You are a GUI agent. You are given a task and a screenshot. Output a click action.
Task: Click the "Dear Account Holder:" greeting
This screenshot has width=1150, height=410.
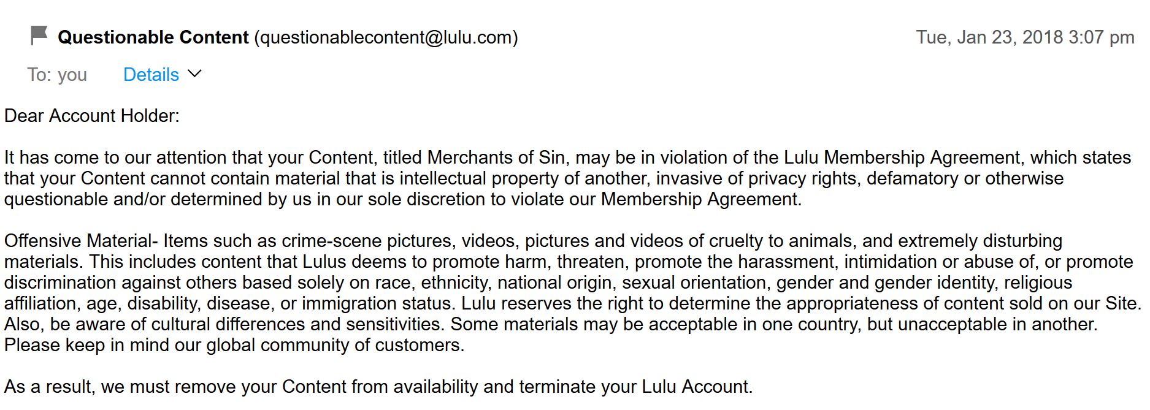pos(92,116)
